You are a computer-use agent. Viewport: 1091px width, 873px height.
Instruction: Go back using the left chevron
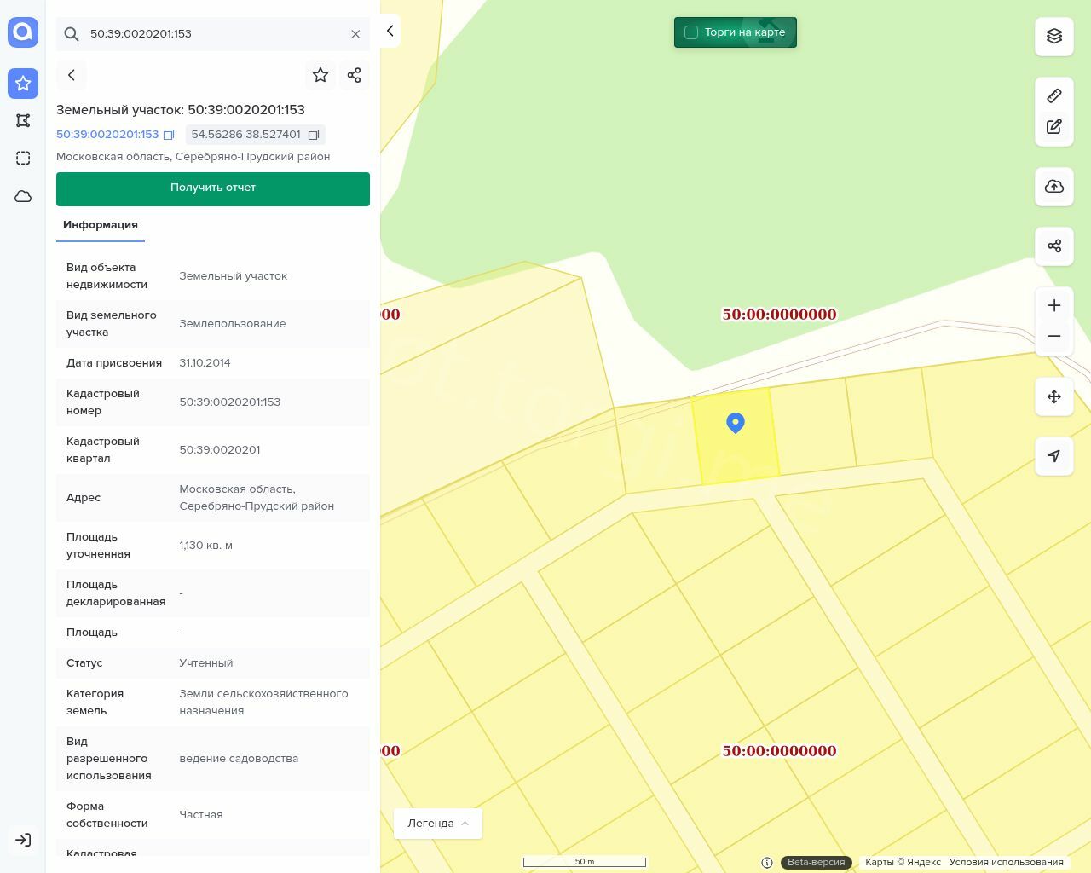[x=72, y=75]
